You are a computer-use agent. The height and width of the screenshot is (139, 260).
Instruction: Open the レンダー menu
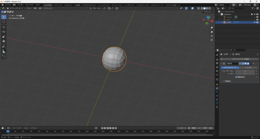point(21,5)
